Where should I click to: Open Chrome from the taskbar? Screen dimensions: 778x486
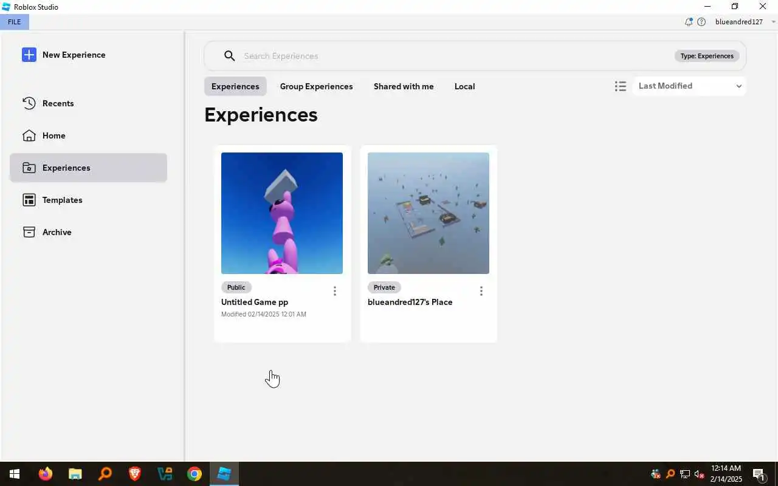coord(194,474)
